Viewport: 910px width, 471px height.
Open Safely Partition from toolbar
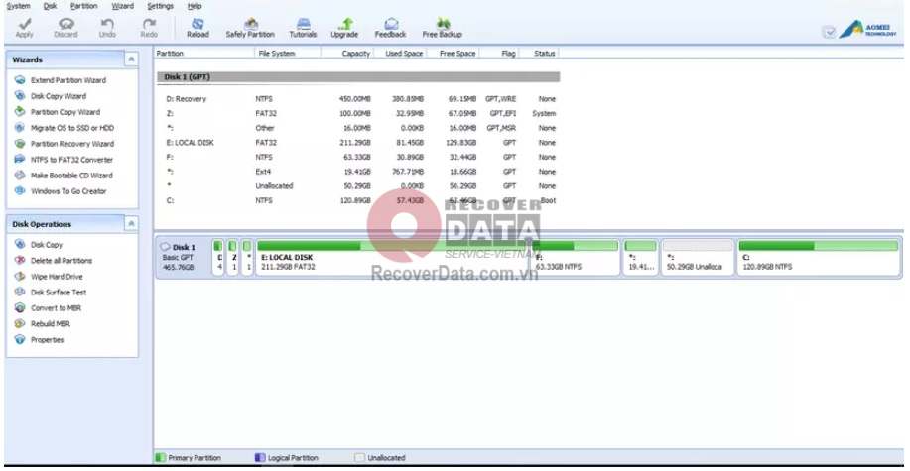(250, 28)
